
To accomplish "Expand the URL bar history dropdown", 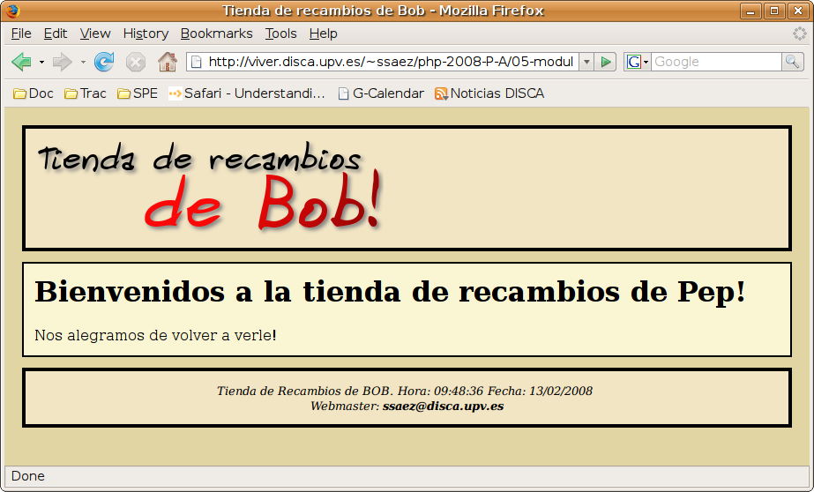I will [586, 62].
